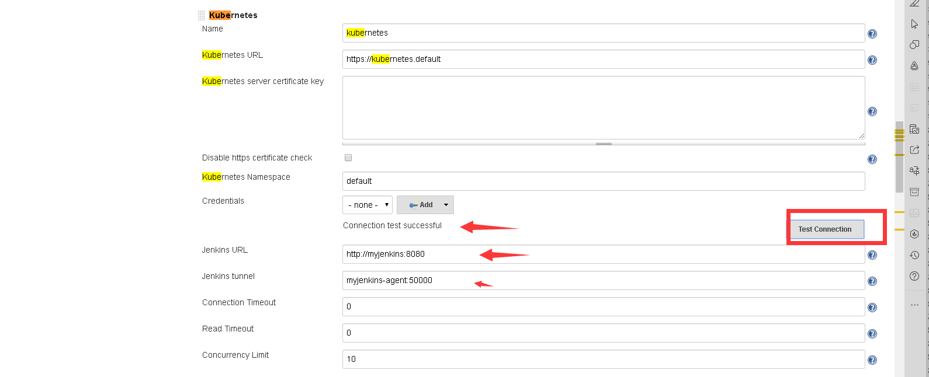Click the translate icon in sidebar
The image size is (929, 377).
point(914,171)
